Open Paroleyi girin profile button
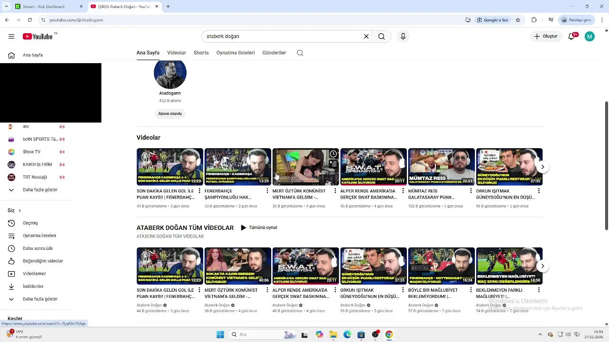This screenshot has width=609, height=342. 576,20
